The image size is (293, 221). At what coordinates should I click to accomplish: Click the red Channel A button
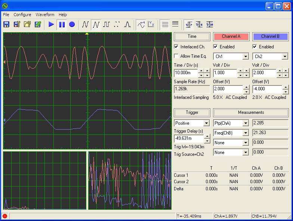click(231, 36)
